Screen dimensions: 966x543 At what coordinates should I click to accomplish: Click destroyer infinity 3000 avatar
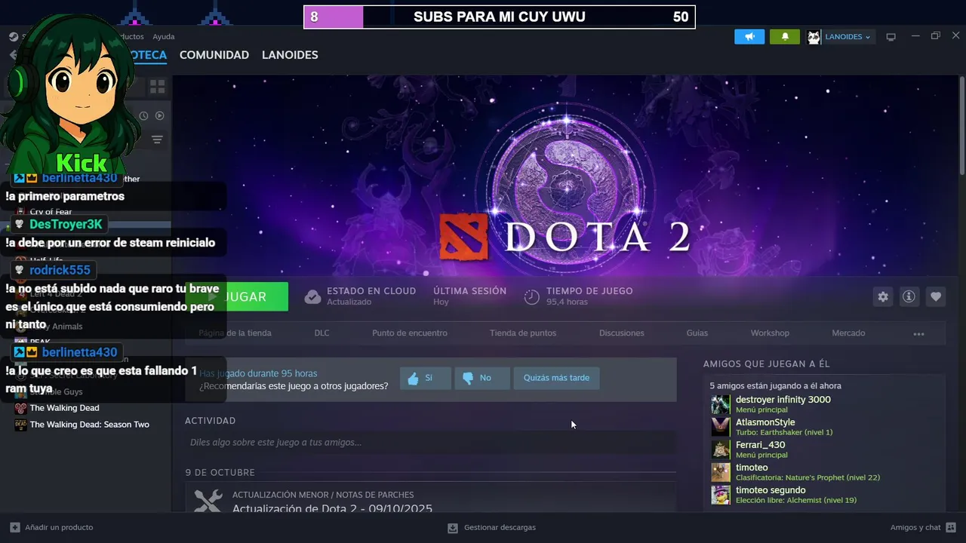(x=721, y=404)
